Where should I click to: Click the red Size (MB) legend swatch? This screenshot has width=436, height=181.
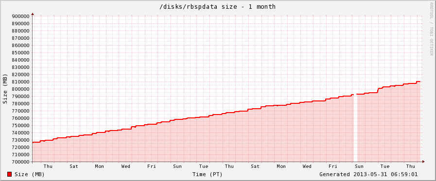[x=9, y=174]
